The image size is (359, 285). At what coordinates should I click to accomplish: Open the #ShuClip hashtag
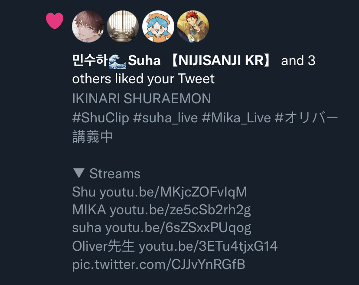pyautogui.click(x=101, y=118)
